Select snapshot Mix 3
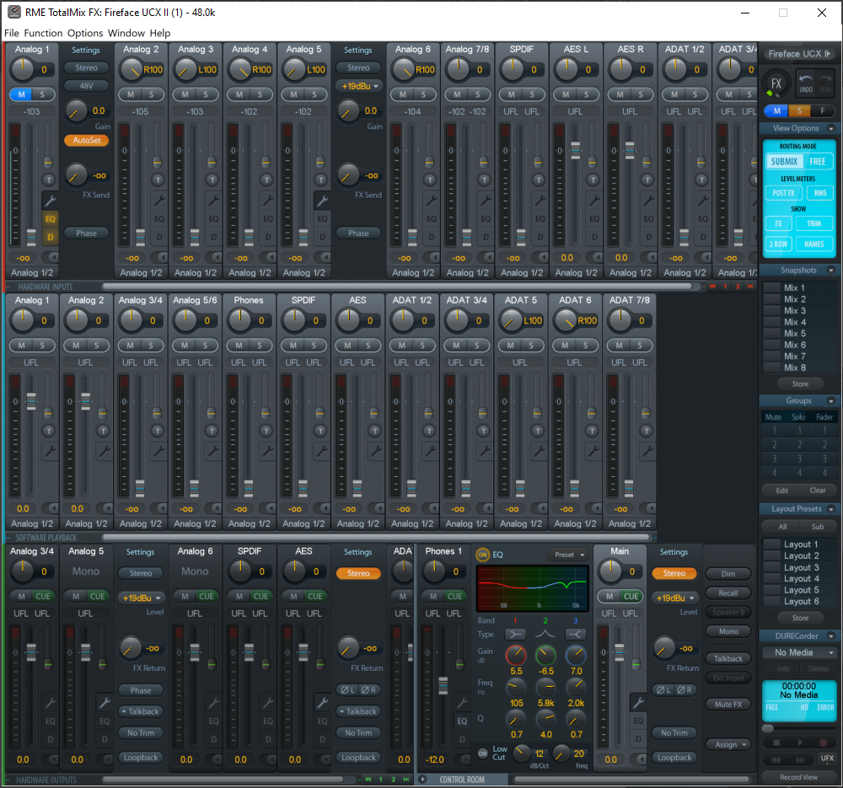This screenshot has height=788, width=843. click(x=800, y=311)
